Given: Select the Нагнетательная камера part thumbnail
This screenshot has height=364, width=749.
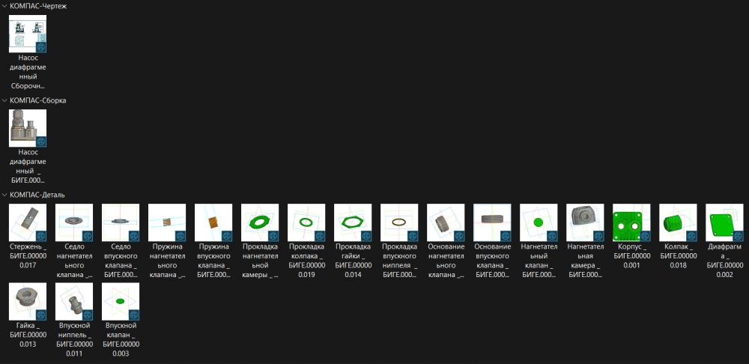Looking at the screenshot, I should click(585, 222).
